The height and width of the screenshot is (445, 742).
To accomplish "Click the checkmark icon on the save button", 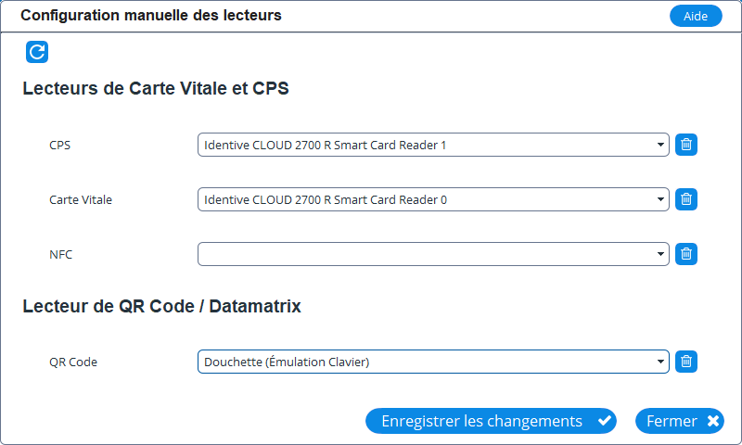I will tap(604, 421).
